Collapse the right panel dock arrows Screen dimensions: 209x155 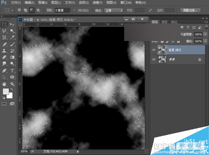point(203,18)
